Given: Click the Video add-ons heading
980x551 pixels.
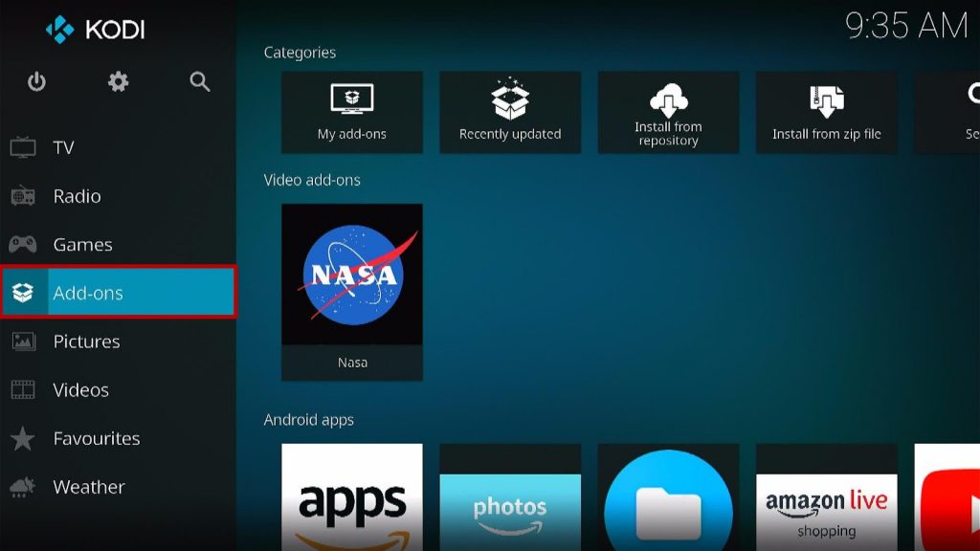Looking at the screenshot, I should [312, 180].
